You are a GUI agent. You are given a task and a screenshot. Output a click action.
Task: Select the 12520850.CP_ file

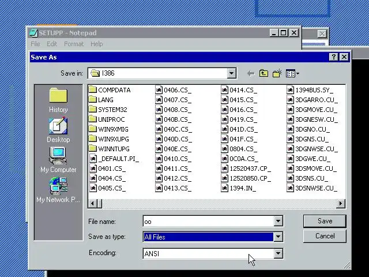pos(246,178)
